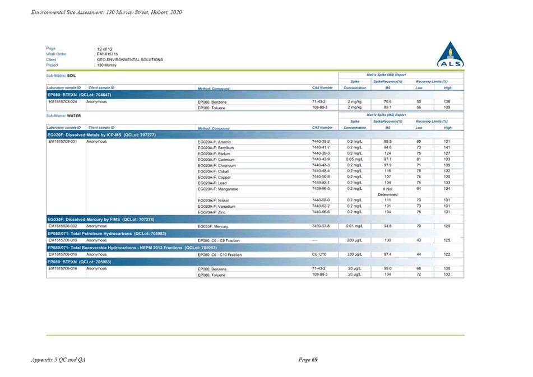Select Cadmium spike concentration 0.05 mg/L
533x377 pixels.
[x=355, y=159]
